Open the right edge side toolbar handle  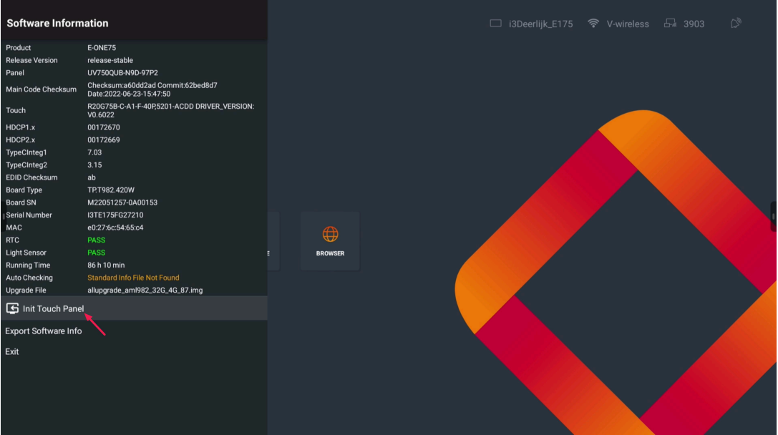[x=774, y=216]
